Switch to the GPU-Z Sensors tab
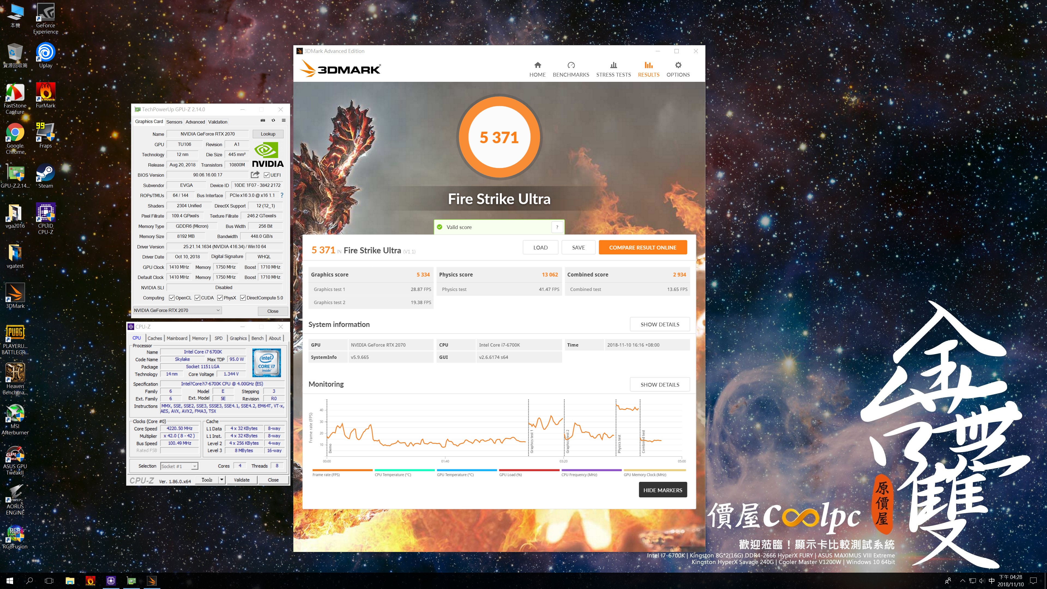The width and height of the screenshot is (1047, 589). click(x=174, y=122)
